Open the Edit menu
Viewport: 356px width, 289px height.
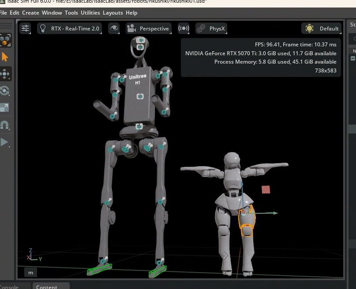pos(15,13)
